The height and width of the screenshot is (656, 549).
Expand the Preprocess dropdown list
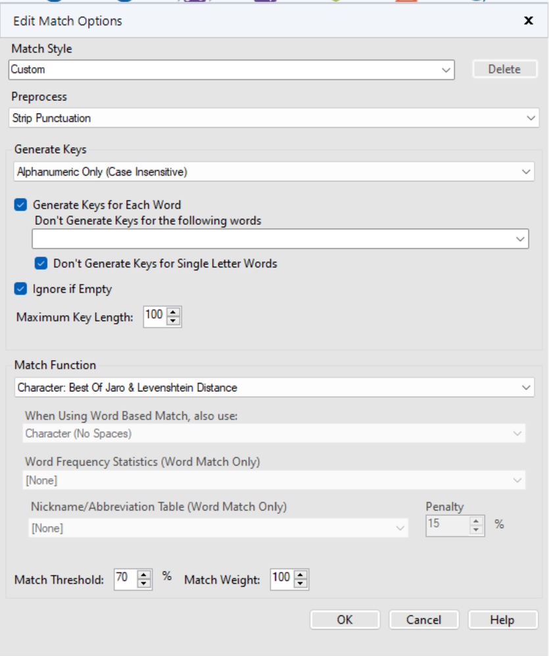531,118
